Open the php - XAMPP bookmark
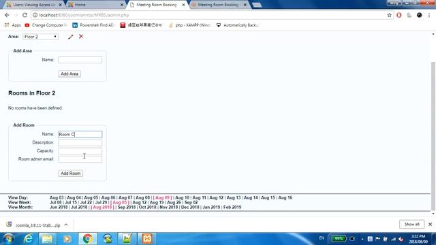 pos(189,25)
